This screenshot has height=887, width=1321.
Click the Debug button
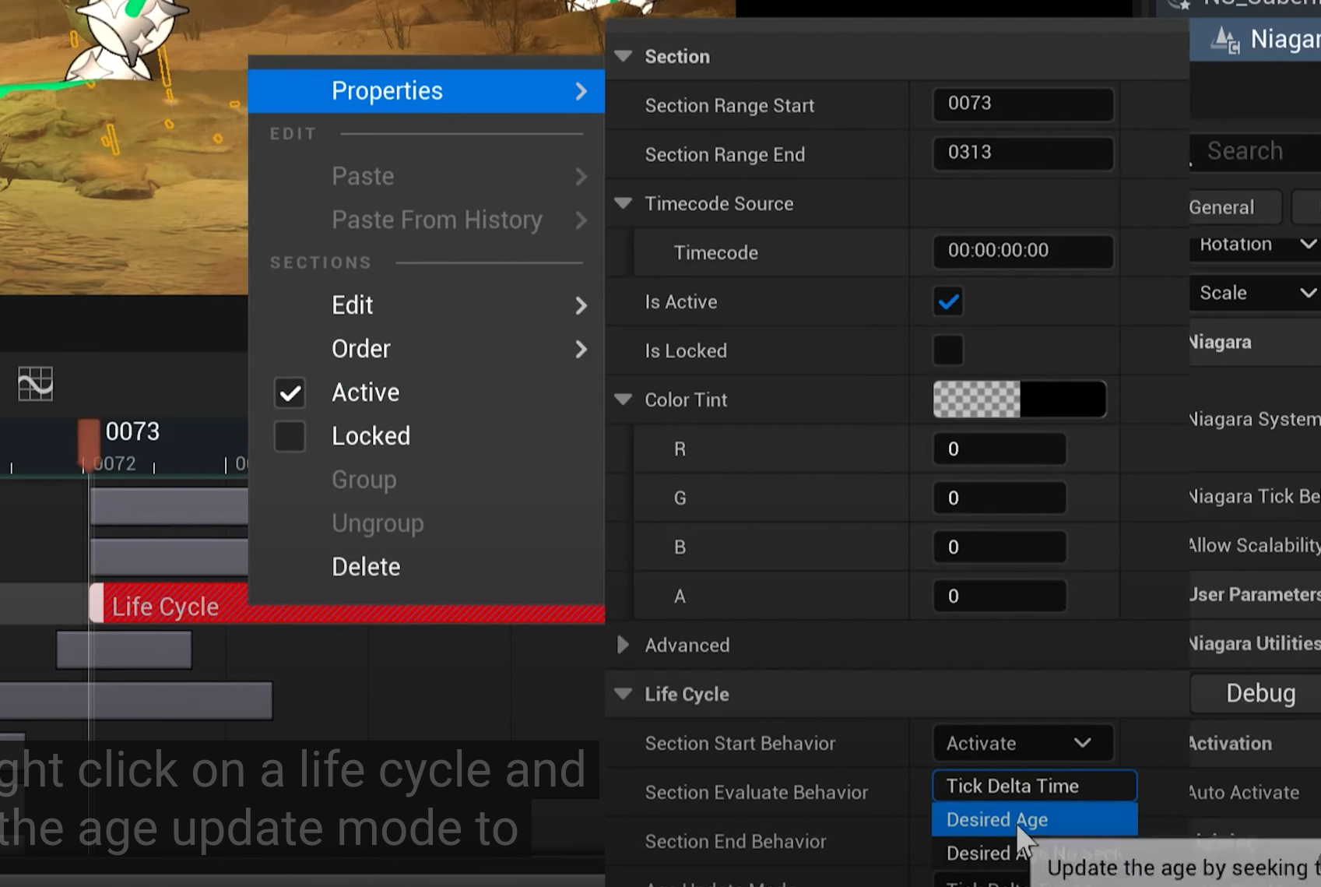pos(1260,693)
